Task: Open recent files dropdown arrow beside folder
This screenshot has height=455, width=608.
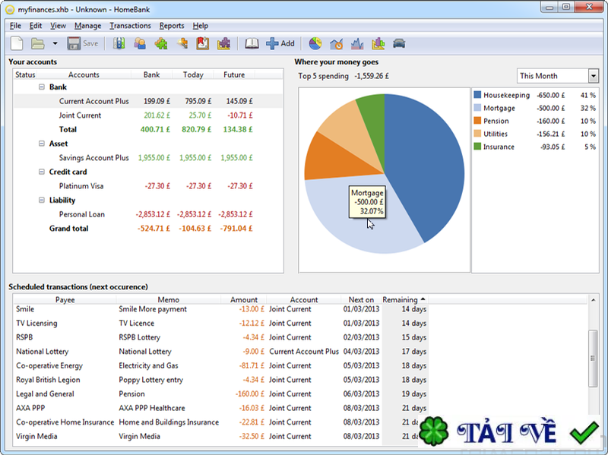Action: click(x=55, y=43)
